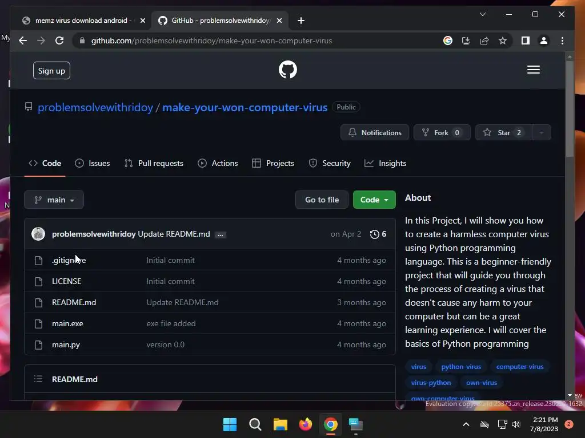Open the Insights tab
Viewport: 585px width, 438px height.
click(x=386, y=163)
